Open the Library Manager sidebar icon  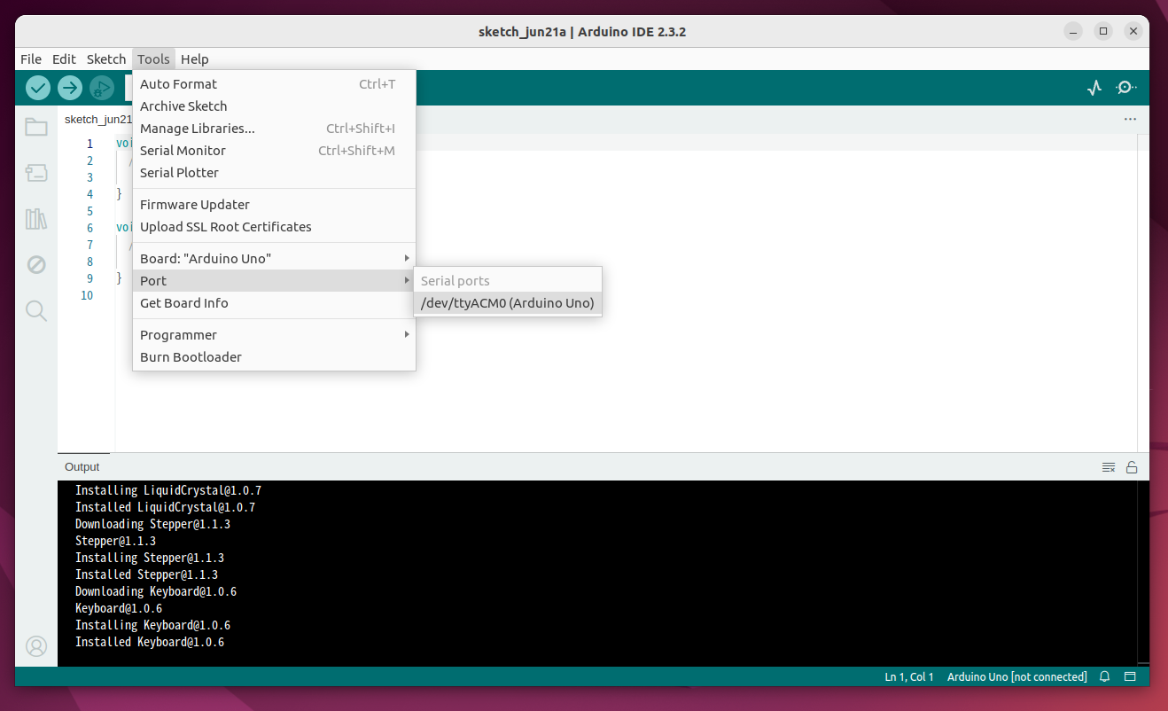pyautogui.click(x=35, y=218)
